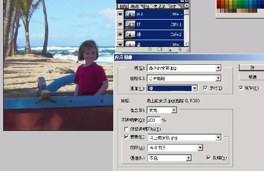264x171 pixels.
Task: Uncheck the Mask checkbox
Action: (x=126, y=137)
